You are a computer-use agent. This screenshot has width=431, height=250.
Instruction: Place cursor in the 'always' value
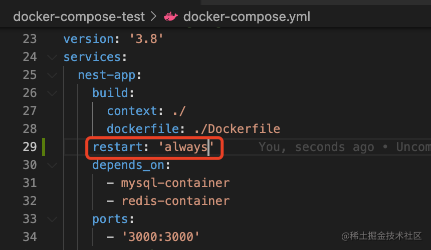pyautogui.click(x=186, y=147)
